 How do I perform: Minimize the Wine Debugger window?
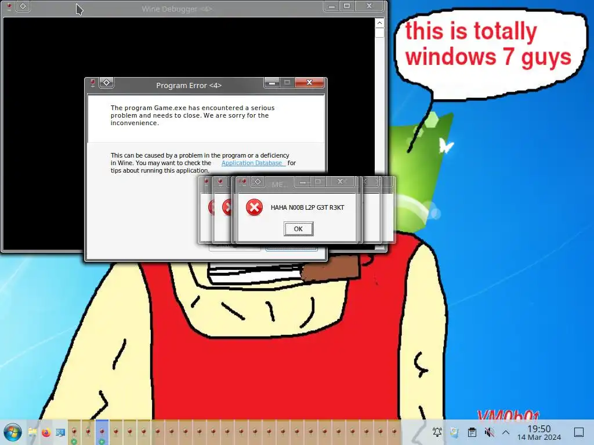pyautogui.click(x=331, y=6)
